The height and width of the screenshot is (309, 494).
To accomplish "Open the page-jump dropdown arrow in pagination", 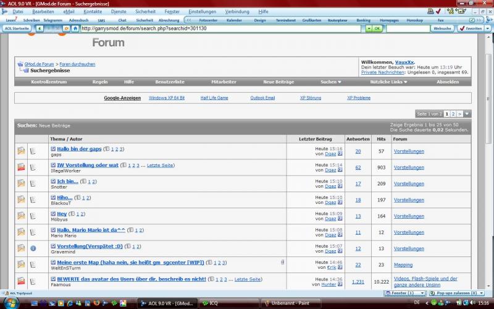I will (467, 114).
